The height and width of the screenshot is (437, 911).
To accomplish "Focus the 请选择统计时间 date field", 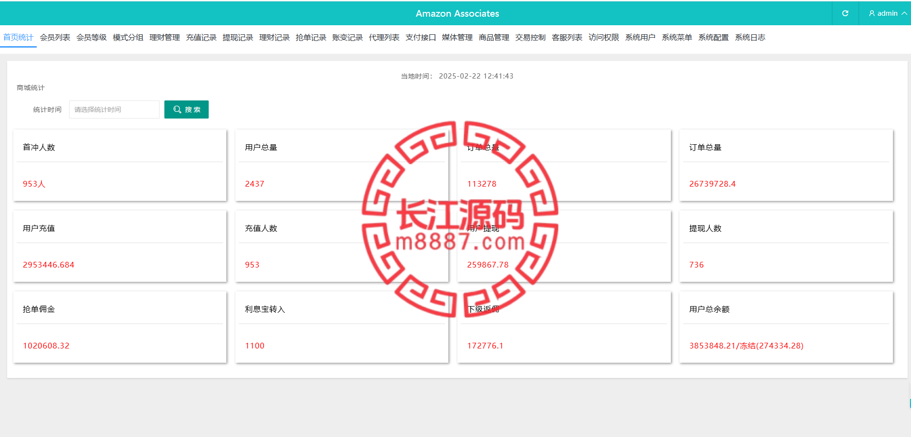I will coord(114,109).
